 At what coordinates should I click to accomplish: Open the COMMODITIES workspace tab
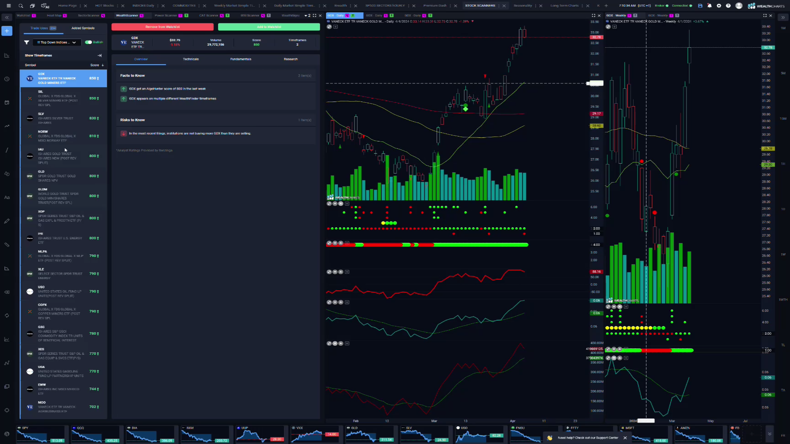pos(184,6)
